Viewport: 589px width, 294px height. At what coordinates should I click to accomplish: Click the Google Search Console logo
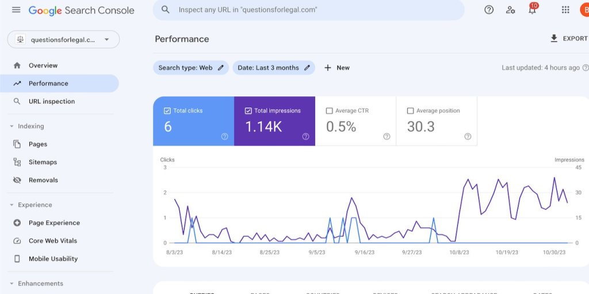point(81,10)
